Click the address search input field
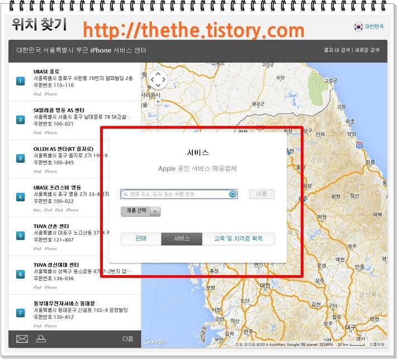Image resolution: width=397 pixels, height=359 pixels. [x=179, y=194]
